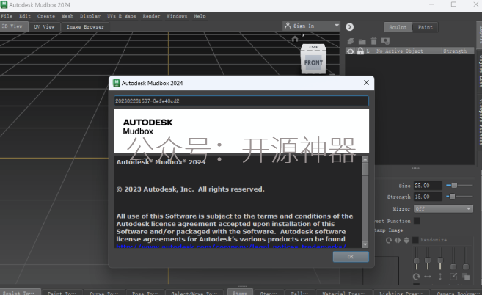The height and width of the screenshot is (295, 482).
Task: Click the dialog scrollbar up arrow
Action: point(365,159)
